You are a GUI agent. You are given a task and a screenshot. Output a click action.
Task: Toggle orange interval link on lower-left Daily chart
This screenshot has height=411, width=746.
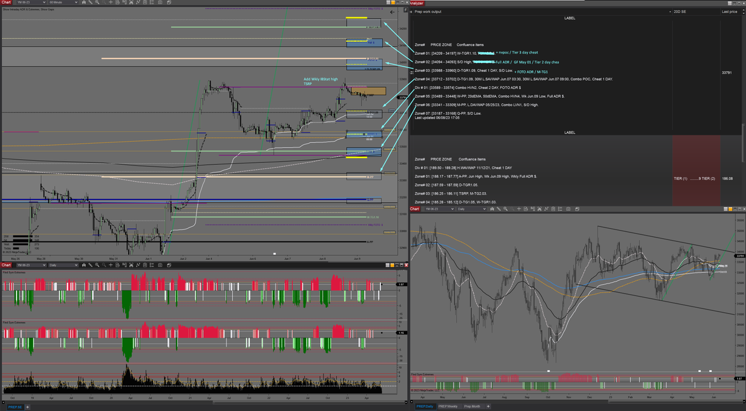point(392,265)
